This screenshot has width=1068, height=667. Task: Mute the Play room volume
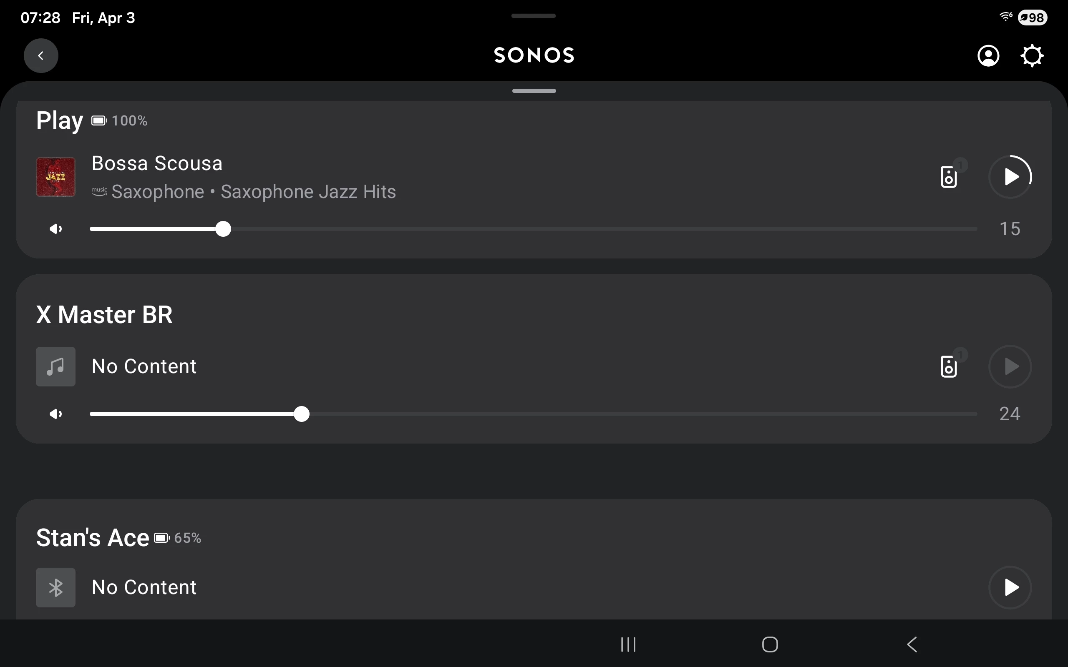tap(55, 229)
